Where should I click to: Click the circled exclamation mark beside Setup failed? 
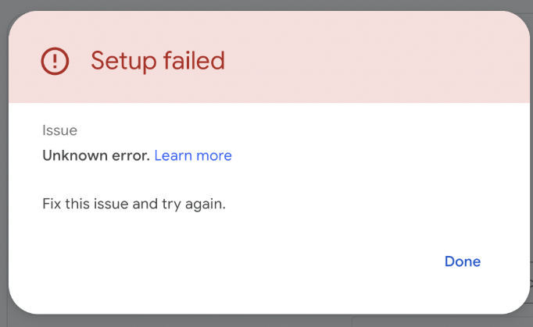tap(55, 61)
